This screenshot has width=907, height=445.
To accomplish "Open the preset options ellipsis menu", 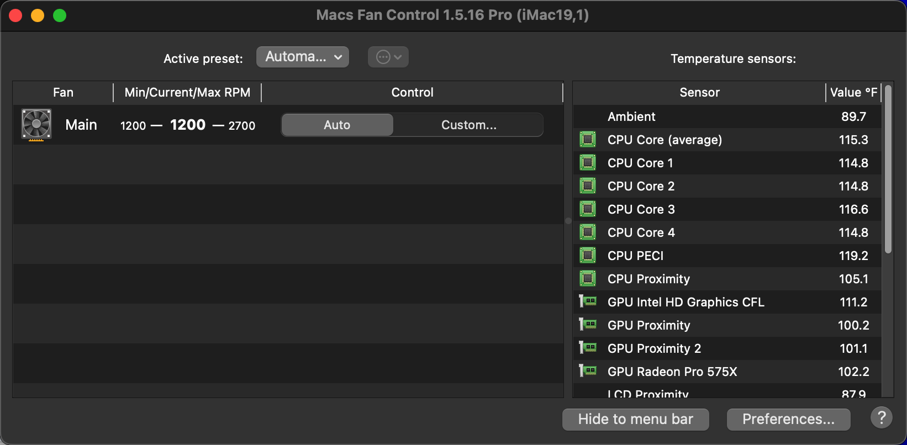I will pyautogui.click(x=388, y=57).
